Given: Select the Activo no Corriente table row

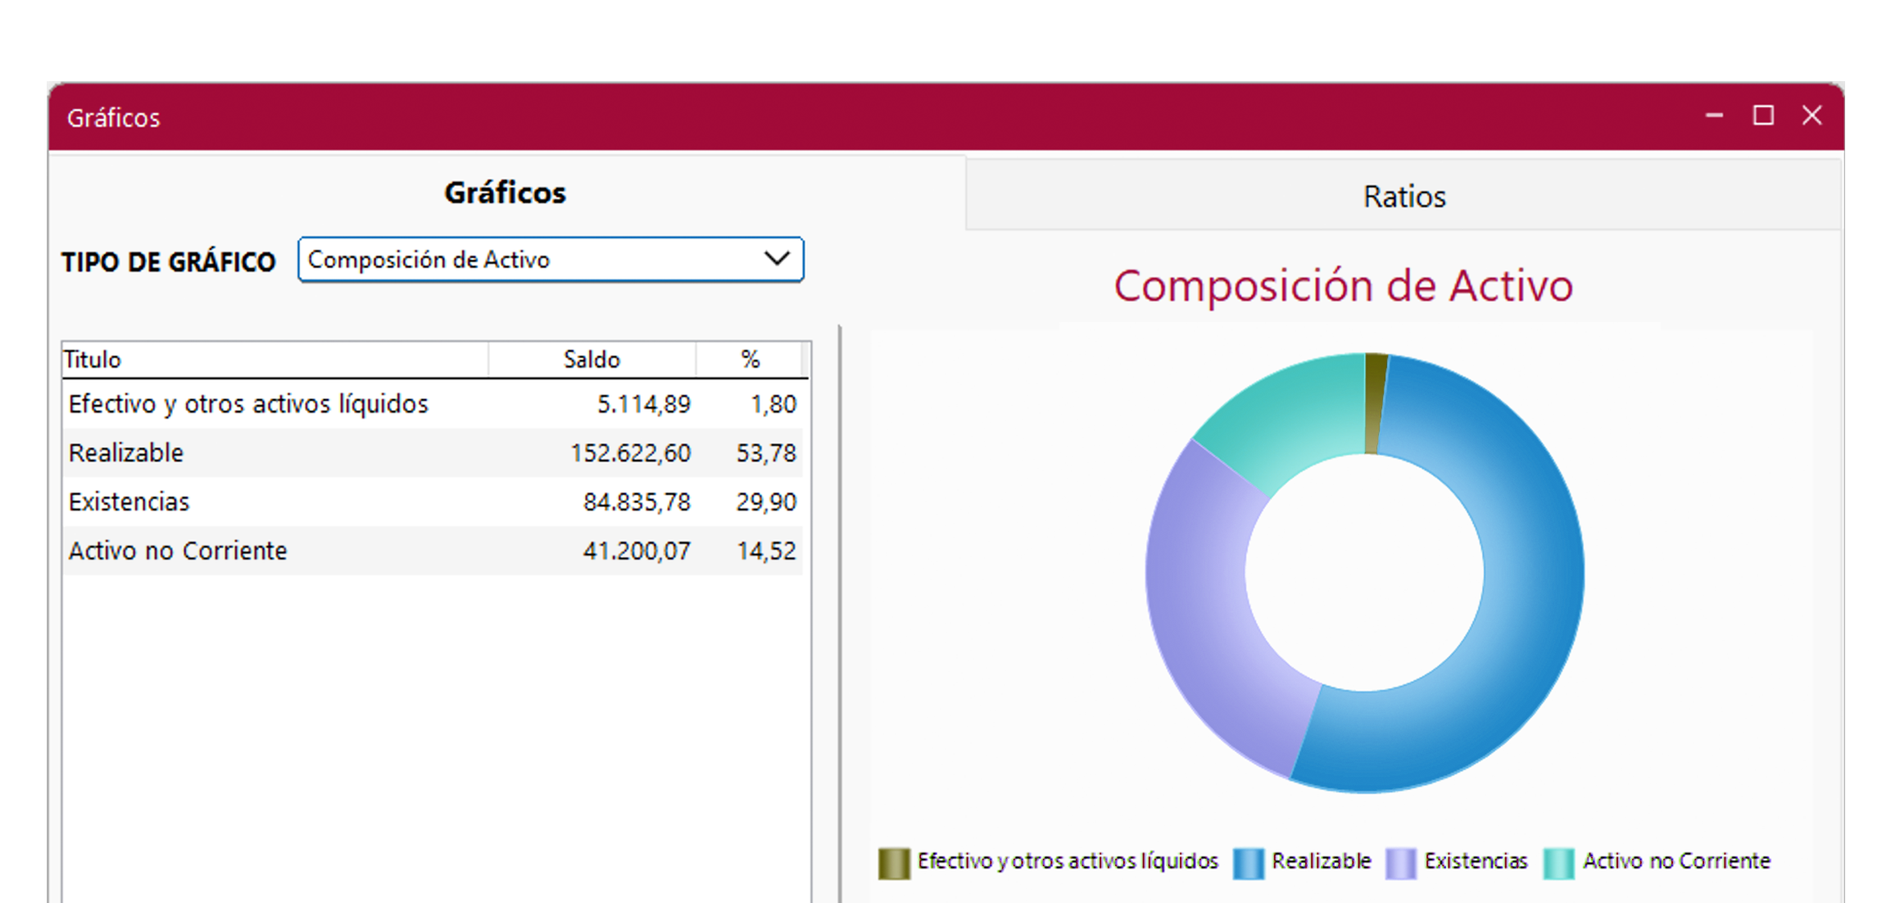Looking at the screenshot, I should coord(328,551).
